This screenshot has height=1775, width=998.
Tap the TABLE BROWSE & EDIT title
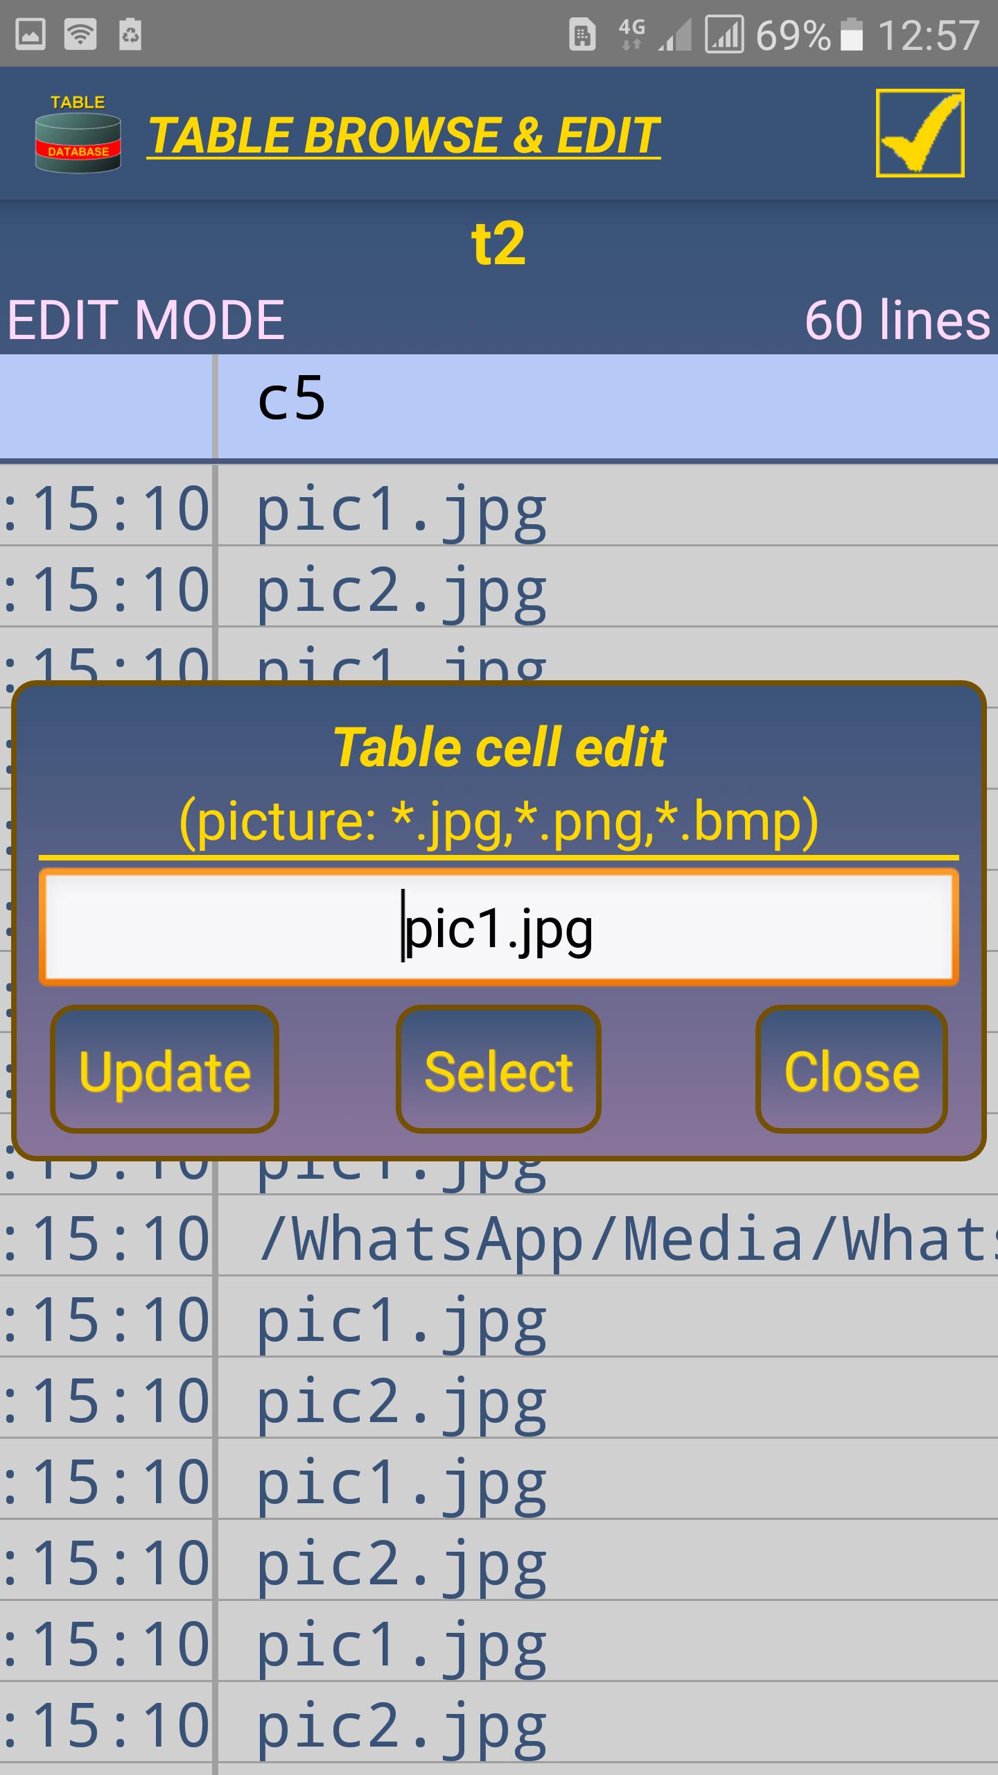(403, 135)
